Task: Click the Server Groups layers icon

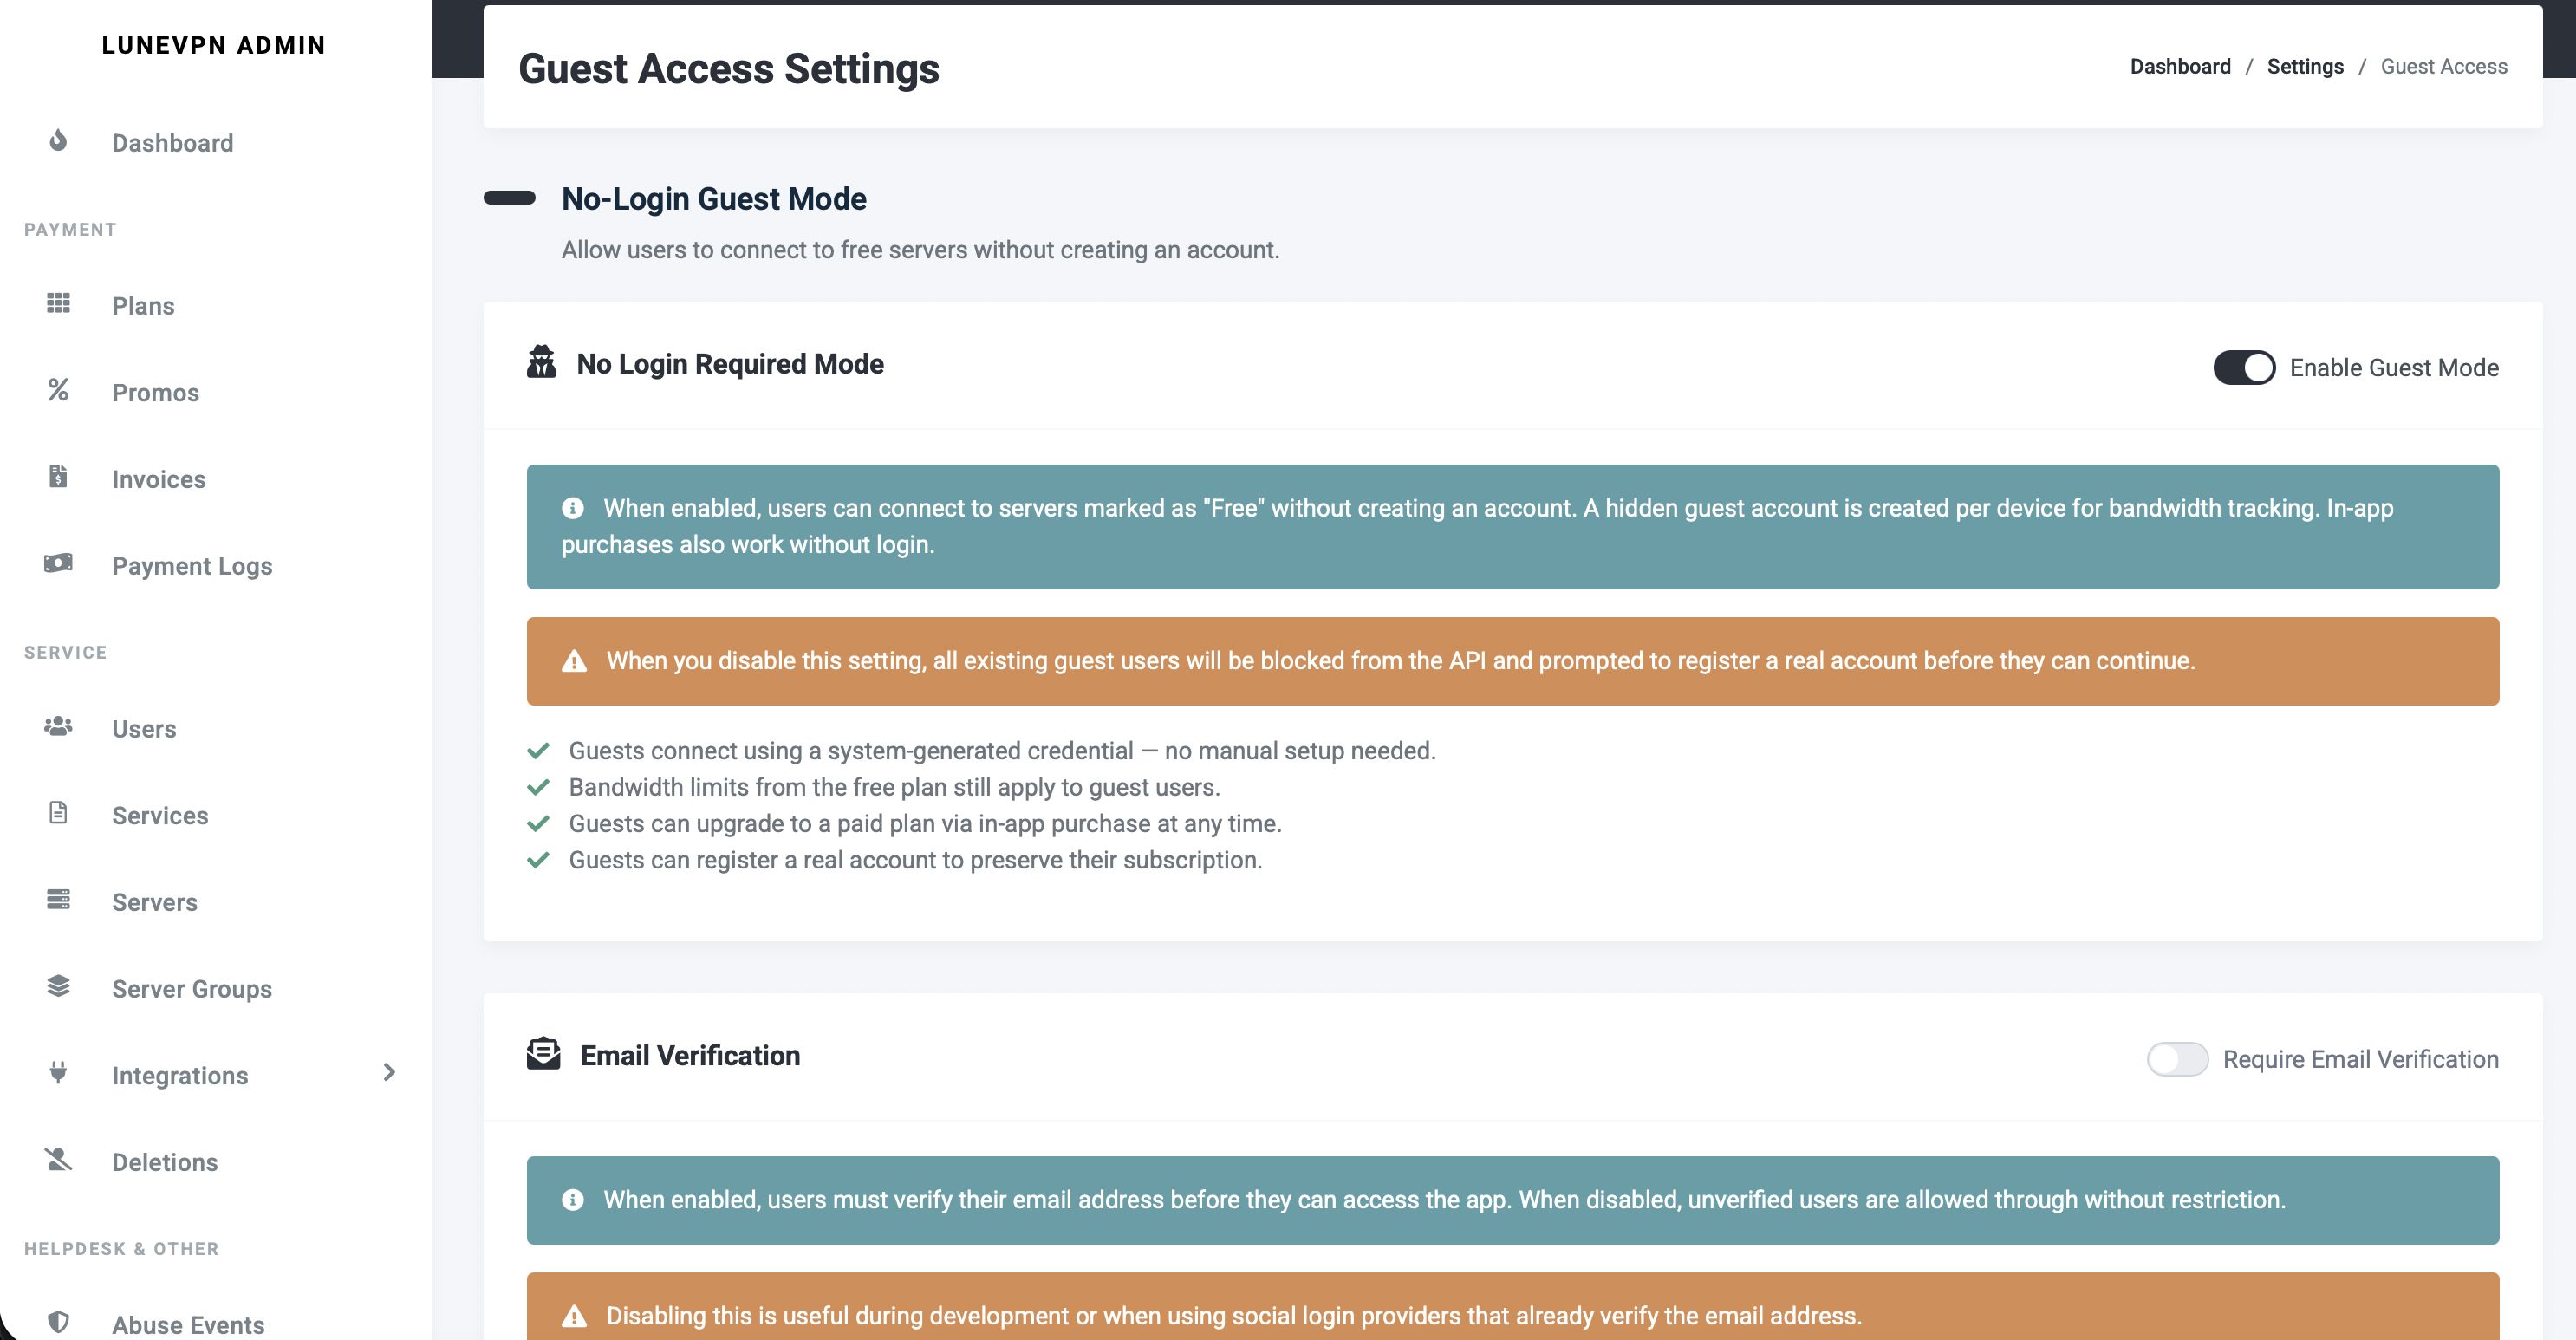Action: click(x=58, y=987)
